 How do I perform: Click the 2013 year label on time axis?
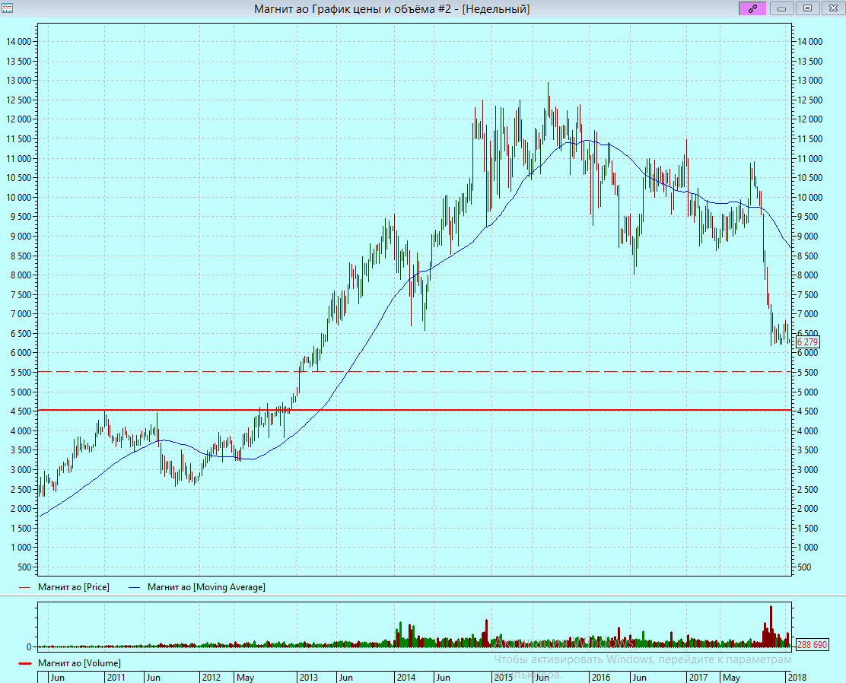click(x=309, y=678)
